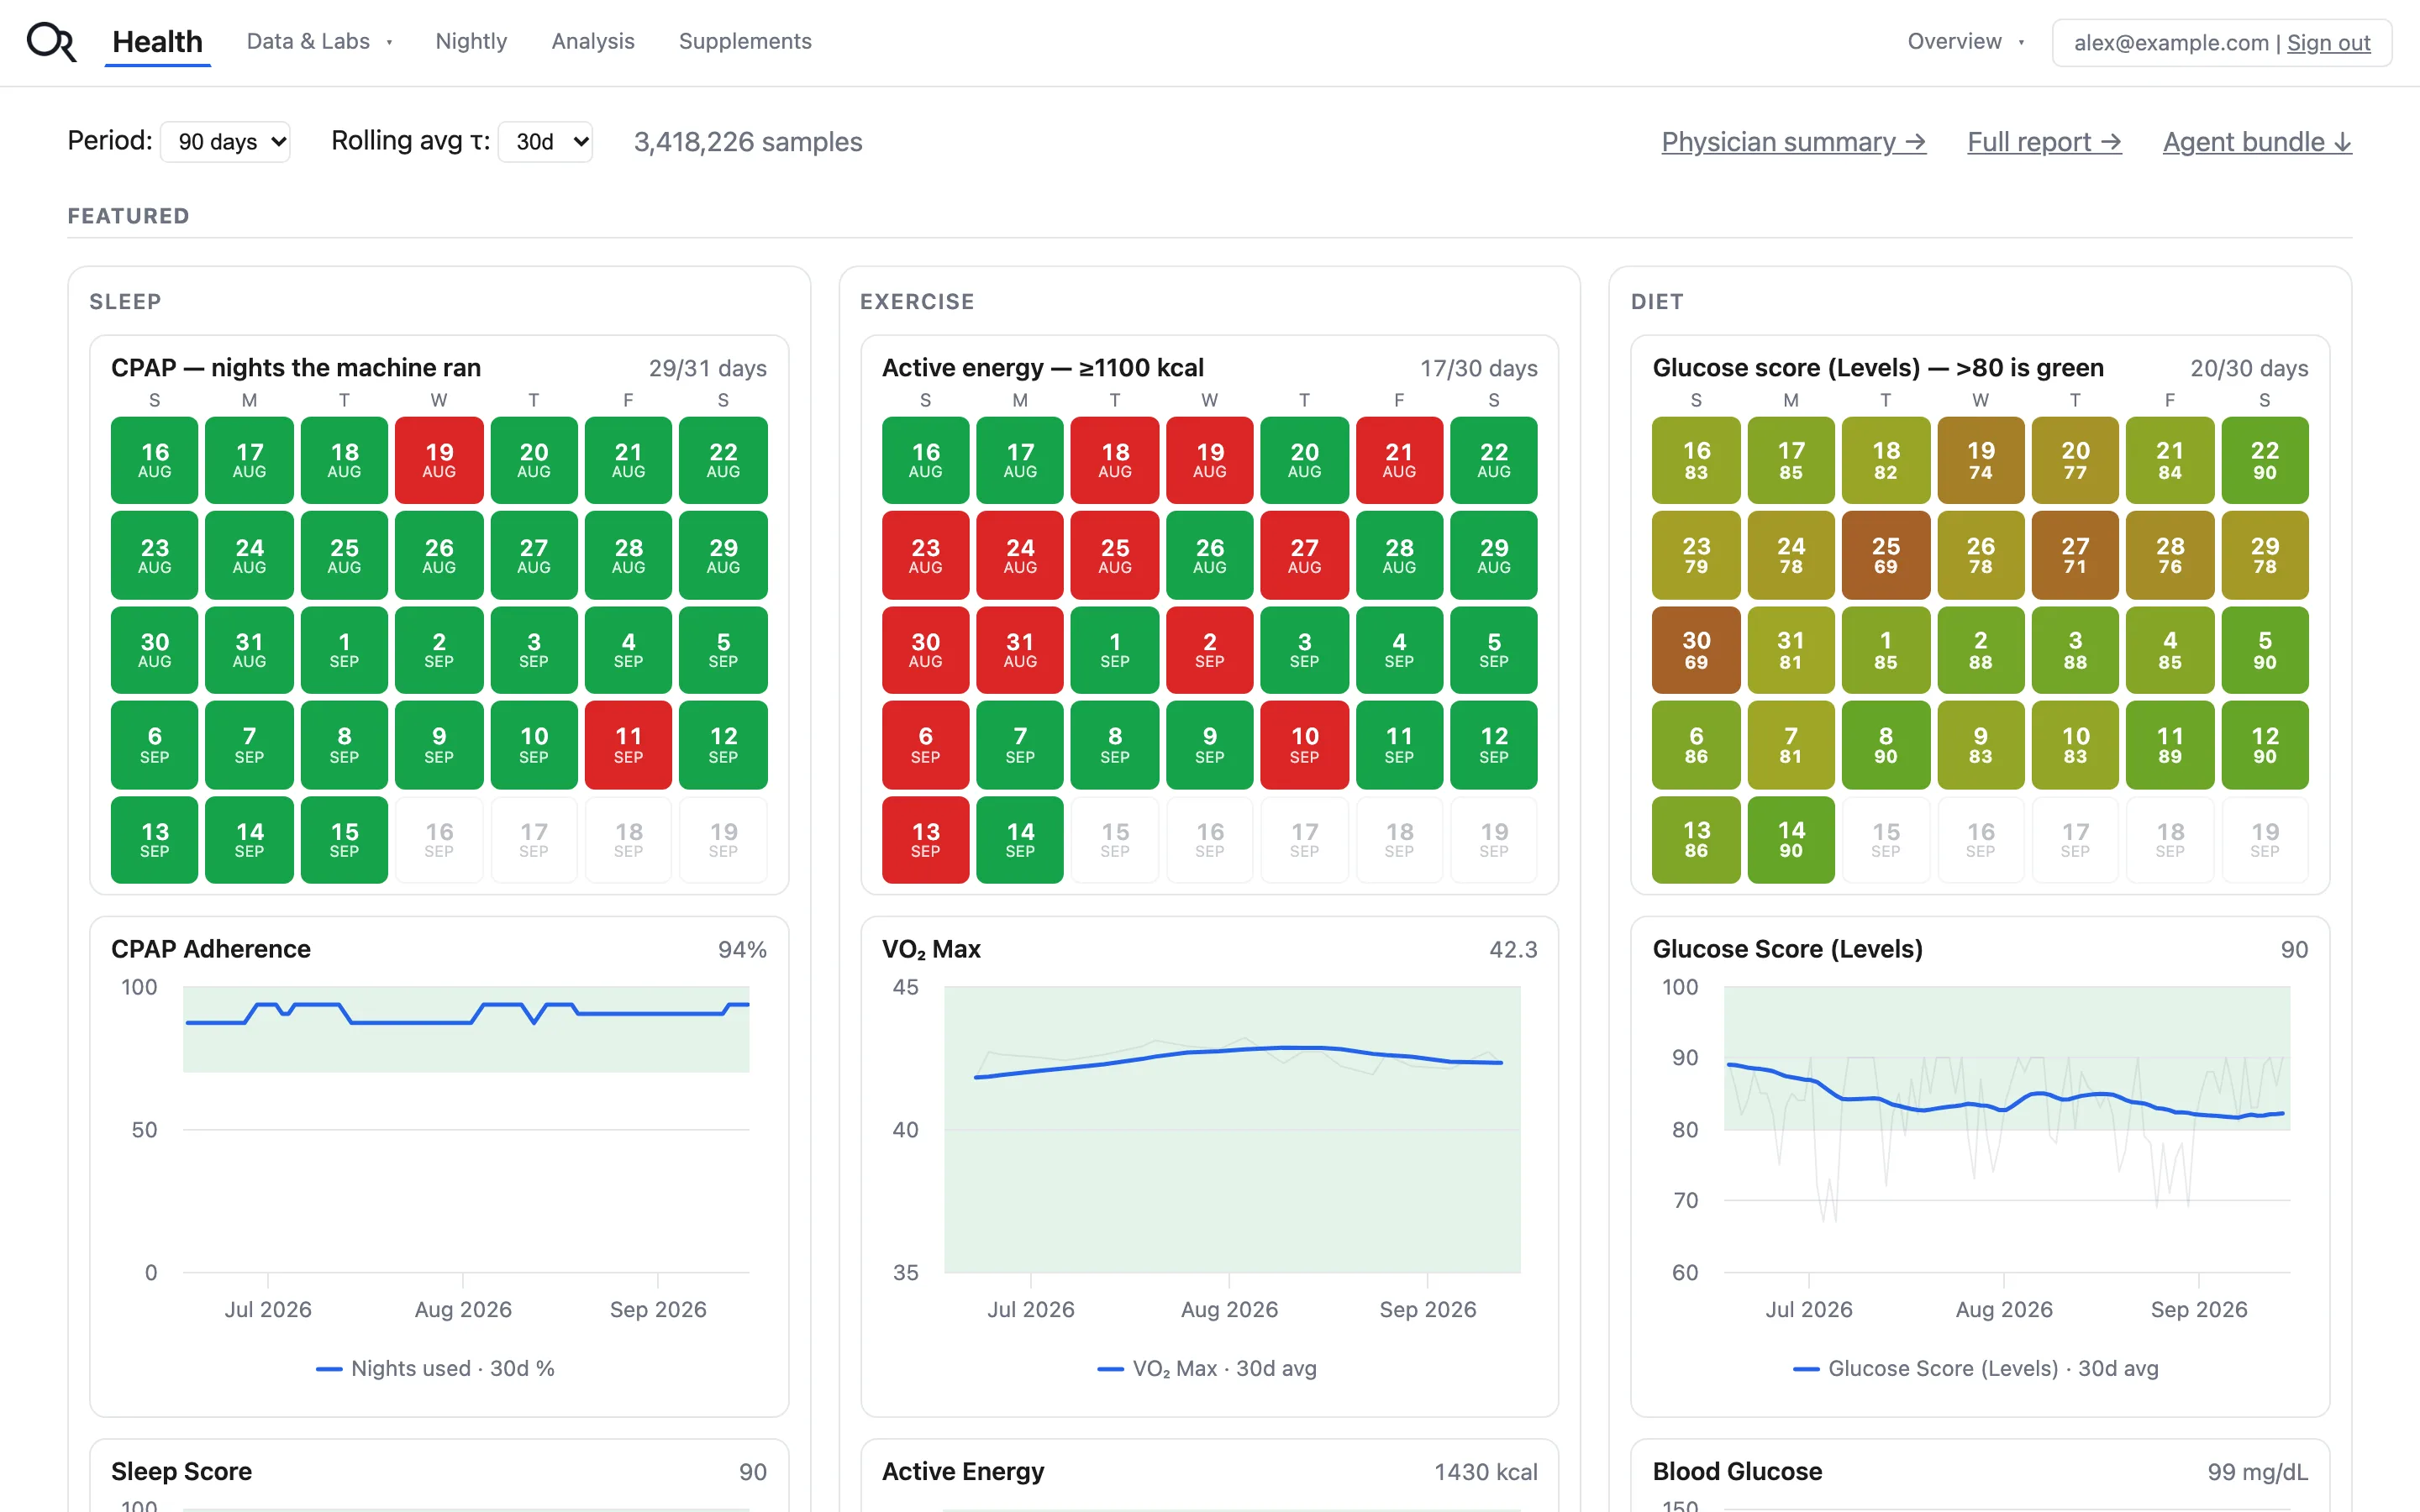Screen dimensions: 2420x1512
Task: Select the Glucose 25 AUG tile scoring 69
Action: [1886, 555]
